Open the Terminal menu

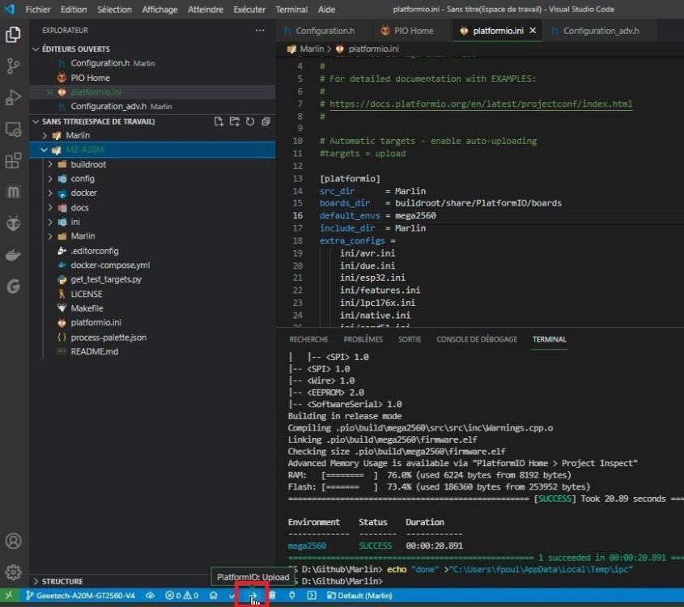pos(291,10)
